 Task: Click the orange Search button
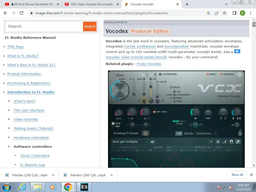click(90, 26)
